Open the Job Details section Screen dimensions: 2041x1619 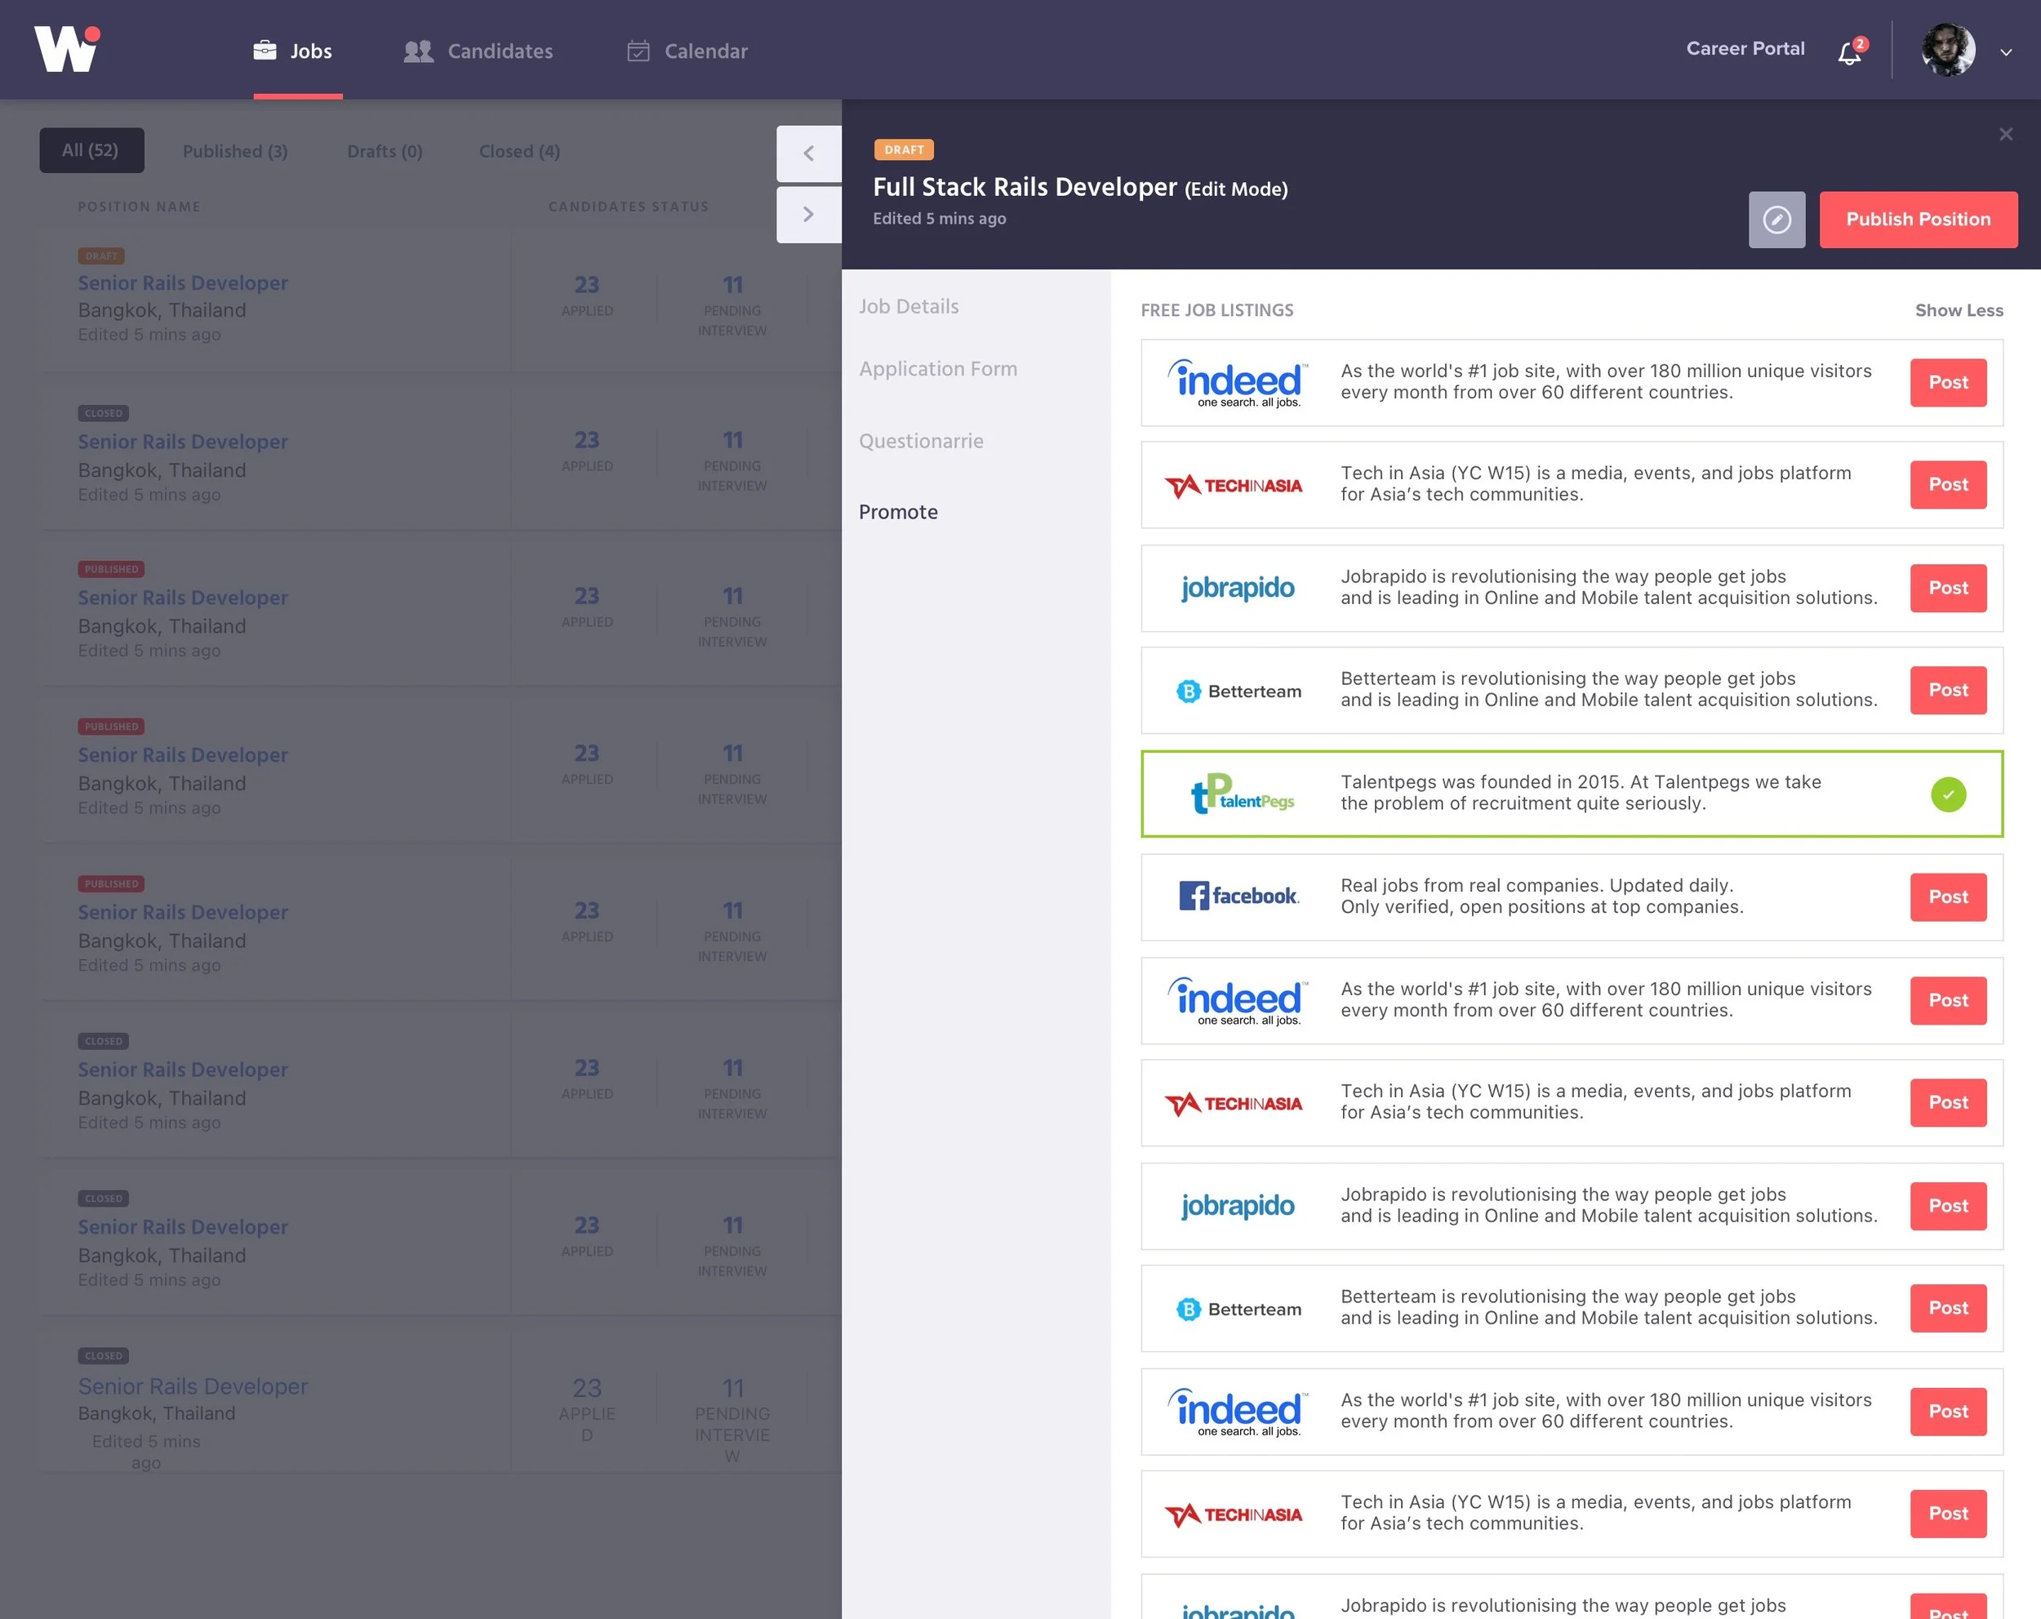909,307
